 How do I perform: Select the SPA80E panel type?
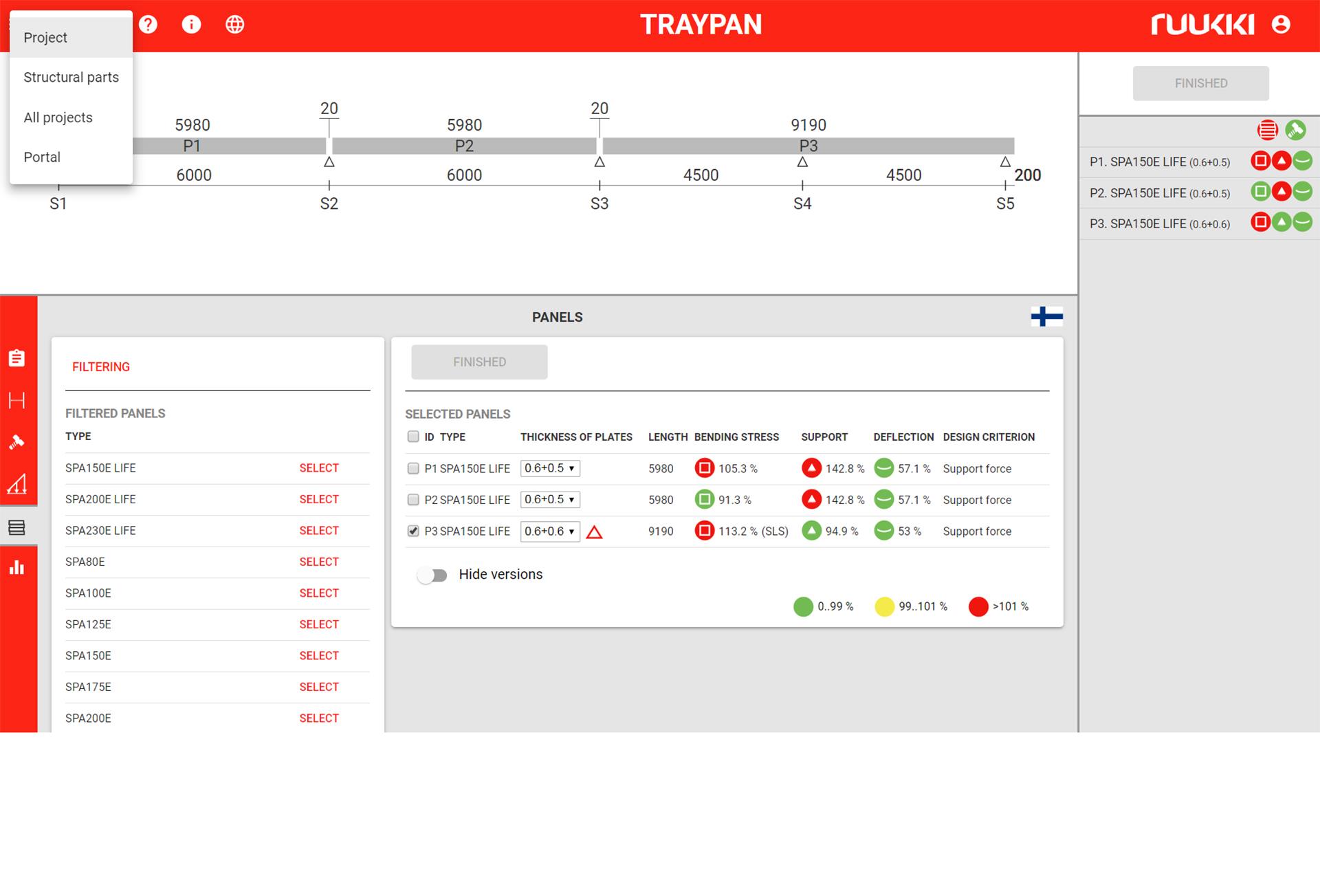click(319, 562)
